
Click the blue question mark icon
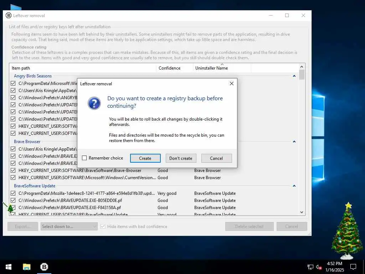[x=94, y=103]
